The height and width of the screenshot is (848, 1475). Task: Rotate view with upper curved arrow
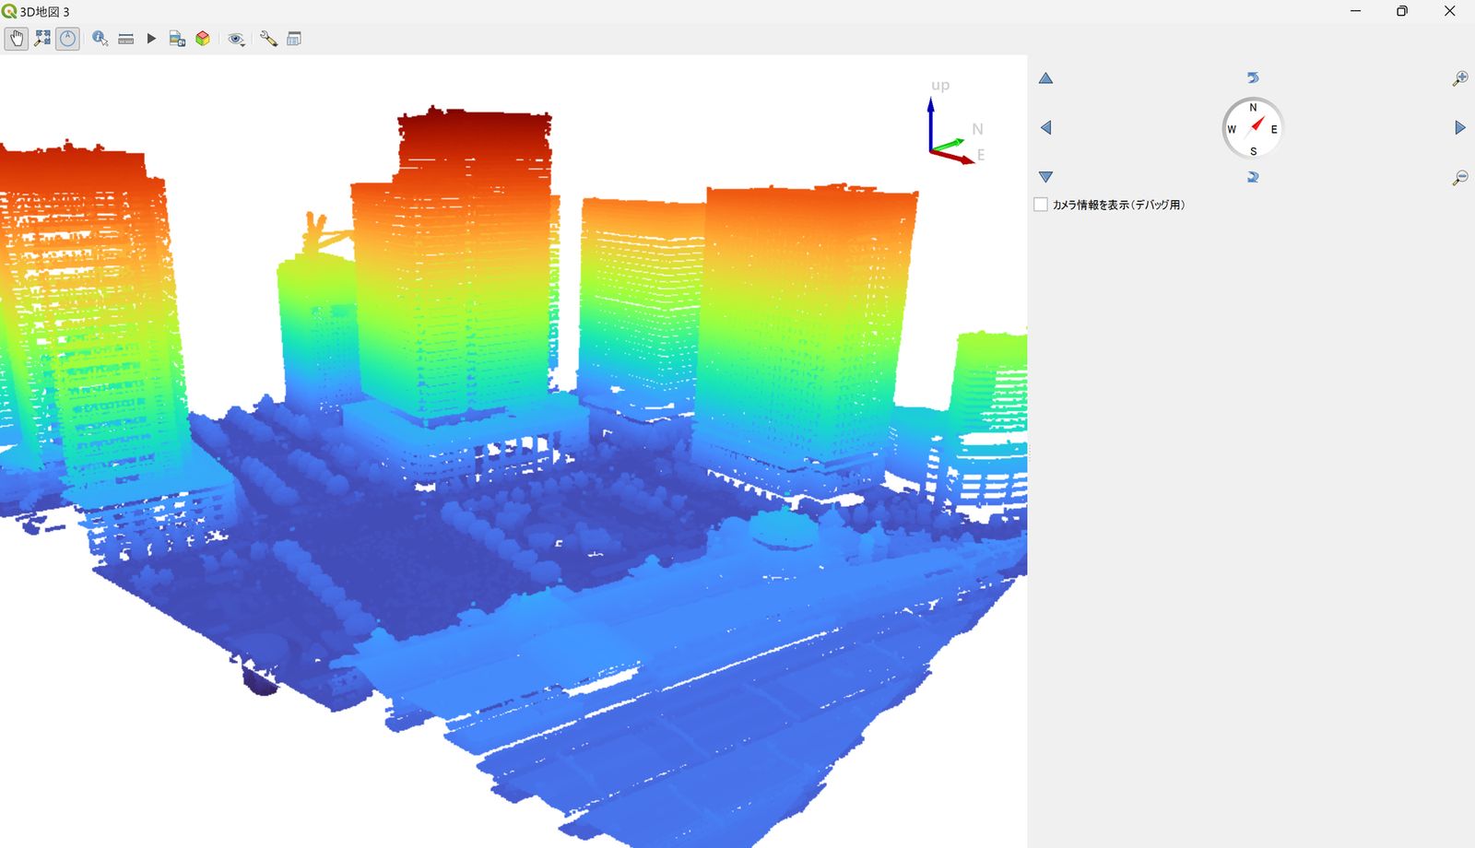[x=1253, y=77]
